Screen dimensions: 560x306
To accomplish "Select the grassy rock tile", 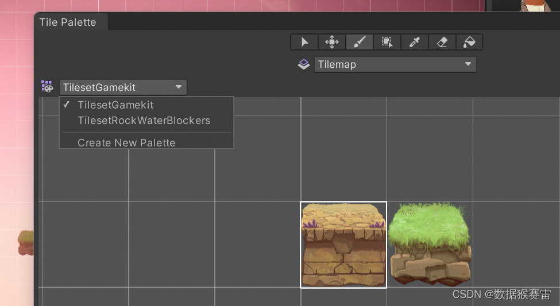I will click(430, 244).
